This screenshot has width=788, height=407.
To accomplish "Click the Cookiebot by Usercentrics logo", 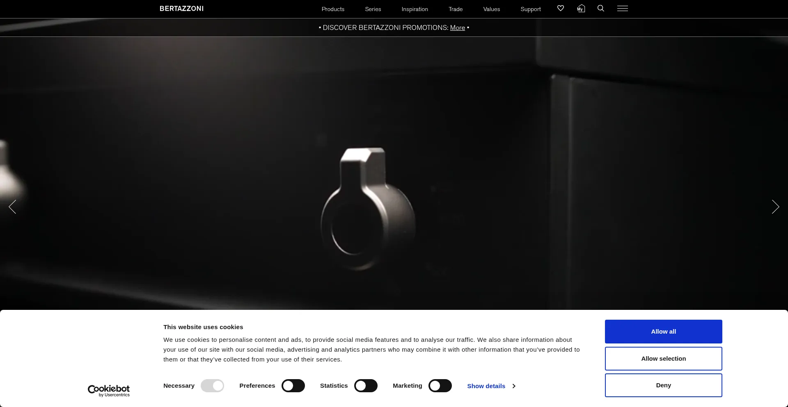I will [x=109, y=391].
